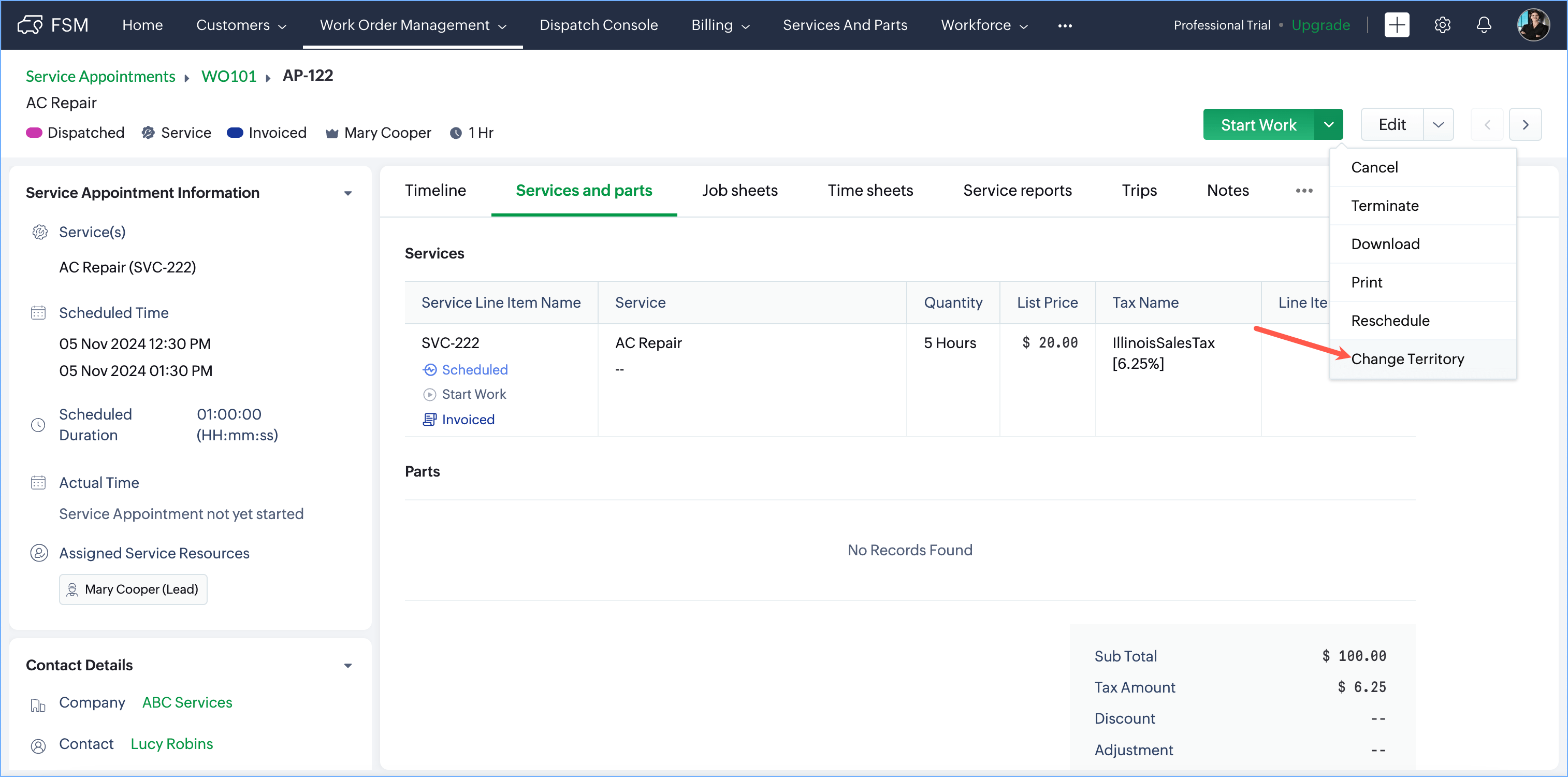
Task: Collapse the Contact Details section
Action: [347, 666]
